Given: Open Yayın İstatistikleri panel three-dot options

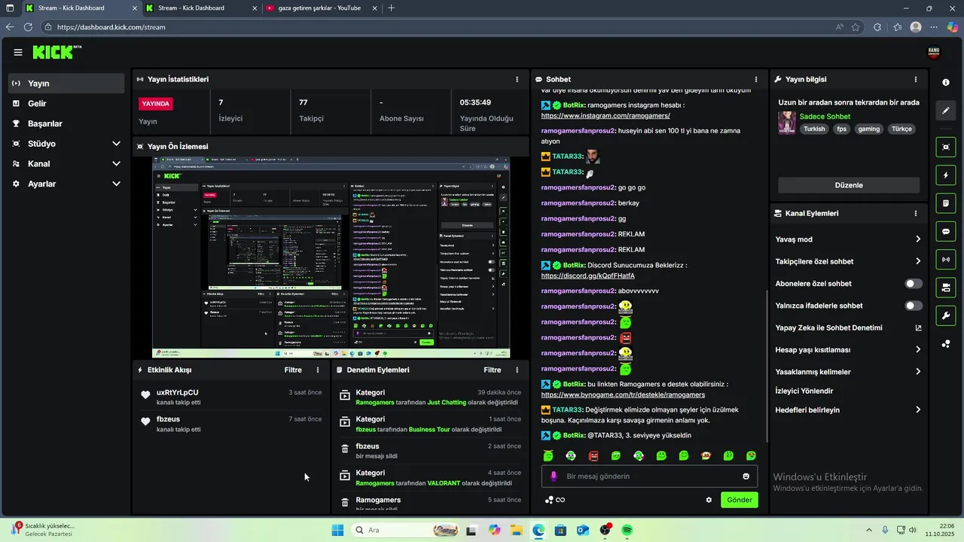Looking at the screenshot, I should coord(517,79).
